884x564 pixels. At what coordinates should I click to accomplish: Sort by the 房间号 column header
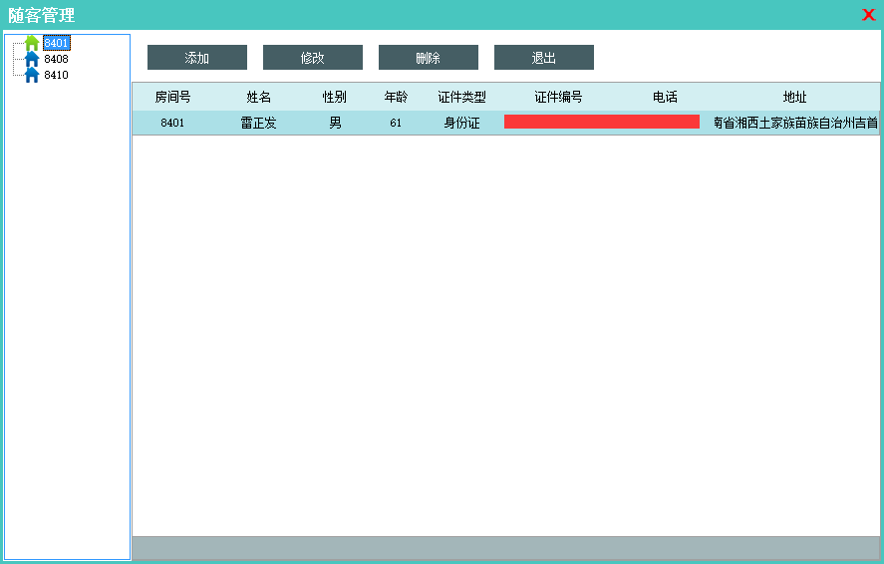point(172,97)
